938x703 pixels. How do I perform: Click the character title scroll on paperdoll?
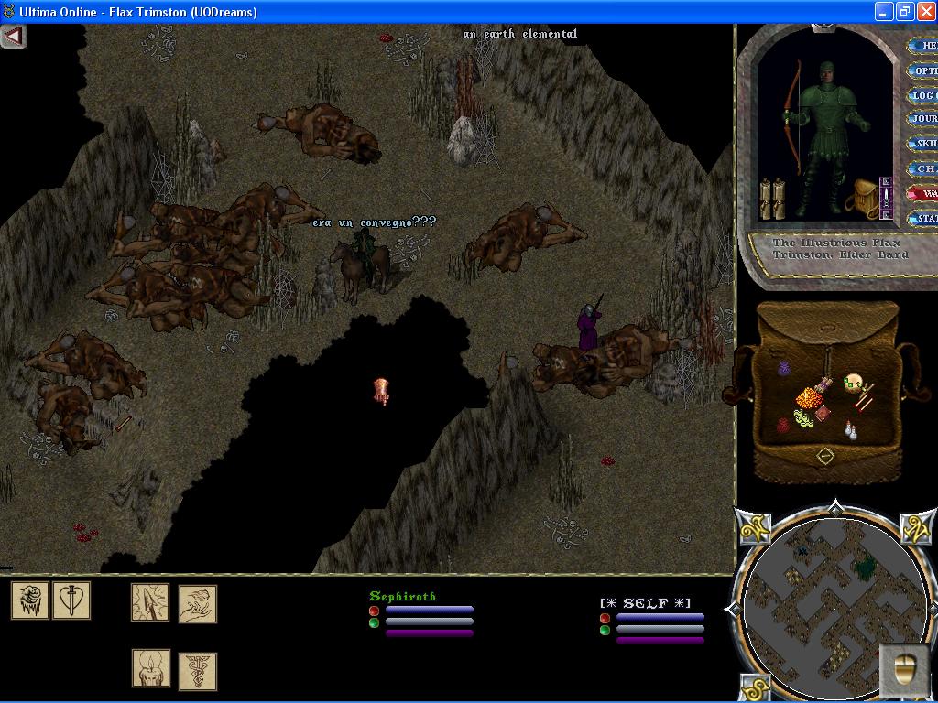pos(841,249)
